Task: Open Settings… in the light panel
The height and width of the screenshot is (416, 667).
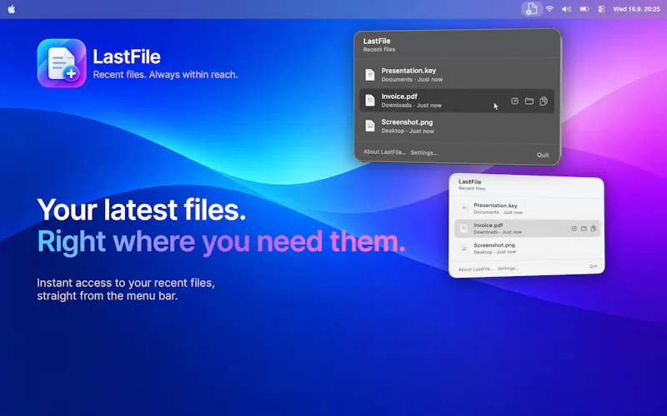Action: 508,268
